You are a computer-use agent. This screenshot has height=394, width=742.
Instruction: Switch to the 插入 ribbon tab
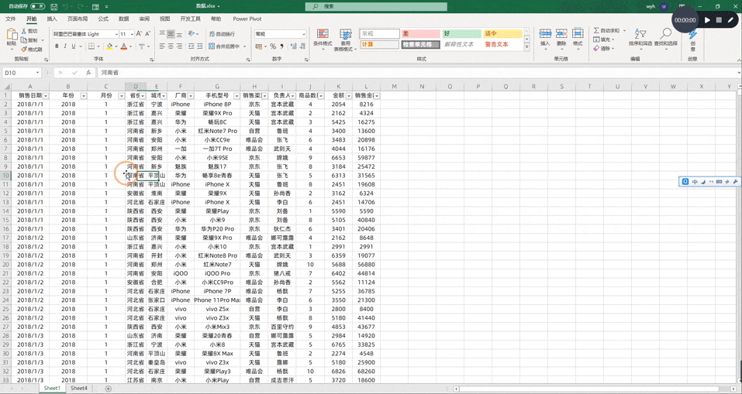pyautogui.click(x=52, y=19)
